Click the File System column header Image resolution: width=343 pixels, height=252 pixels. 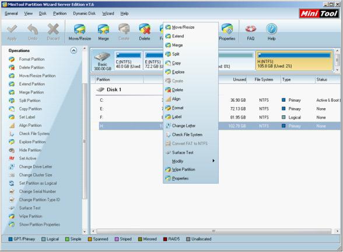[x=264, y=80]
